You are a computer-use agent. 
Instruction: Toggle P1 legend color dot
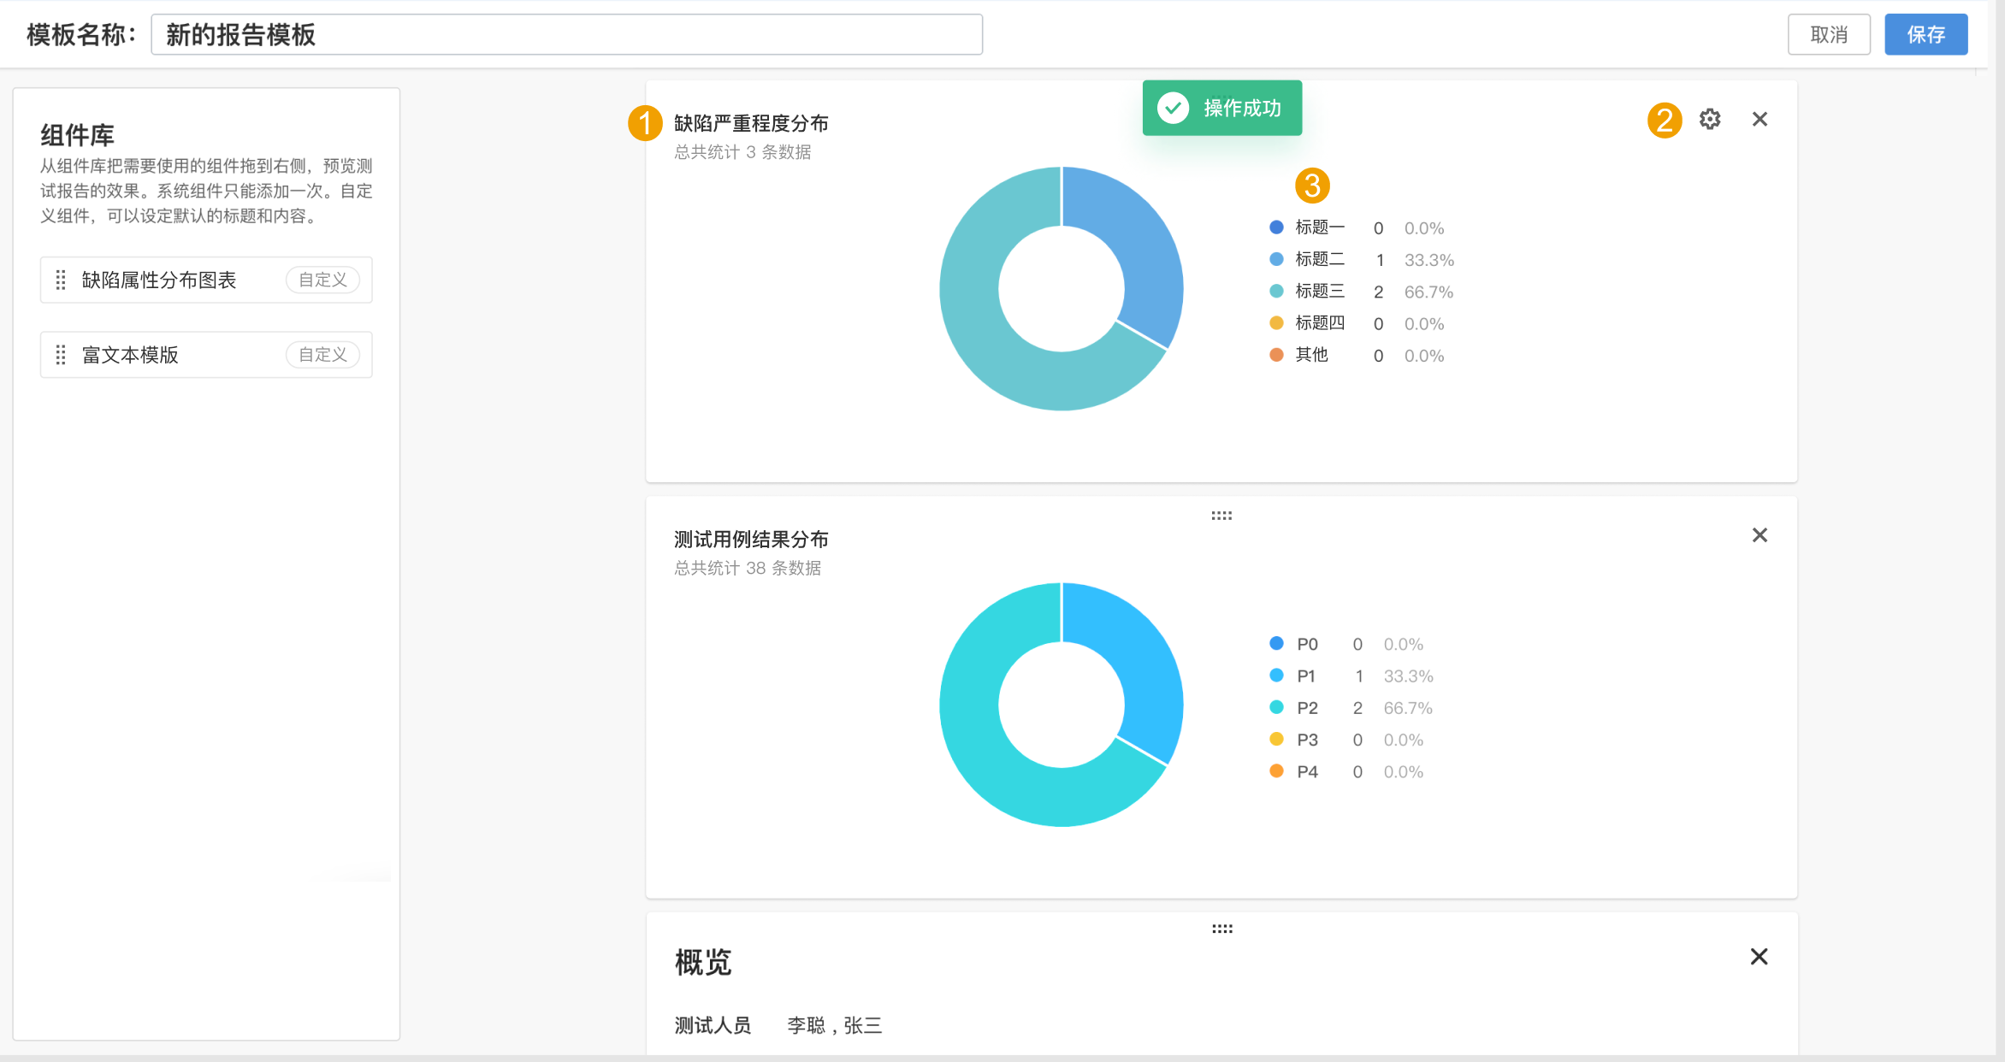point(1276,675)
